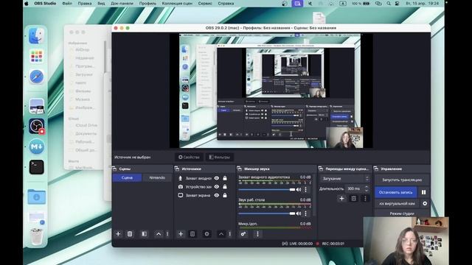Image resolution: width=472 pixels, height=265 pixels.
Task: Click virtual camera start button
Action: pos(397,203)
